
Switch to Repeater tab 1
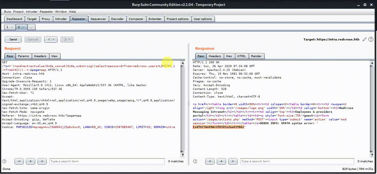tap(8, 27)
